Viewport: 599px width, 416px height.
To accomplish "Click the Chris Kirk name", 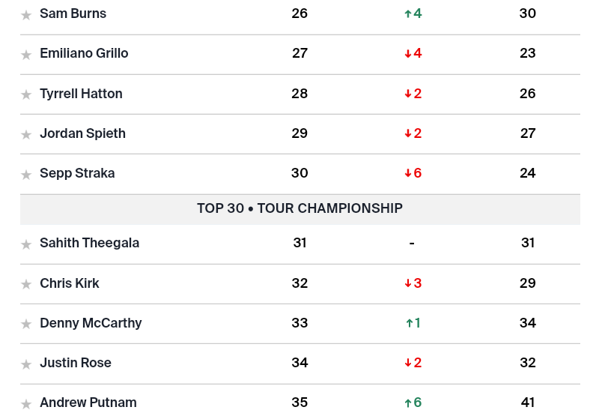I will (x=70, y=283).
